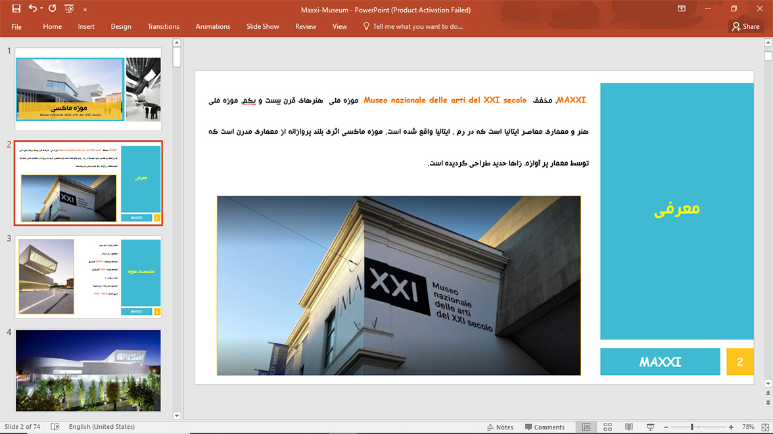Viewport: 773px width, 434px height.
Task: Open the Transitions tab
Action: 163,27
